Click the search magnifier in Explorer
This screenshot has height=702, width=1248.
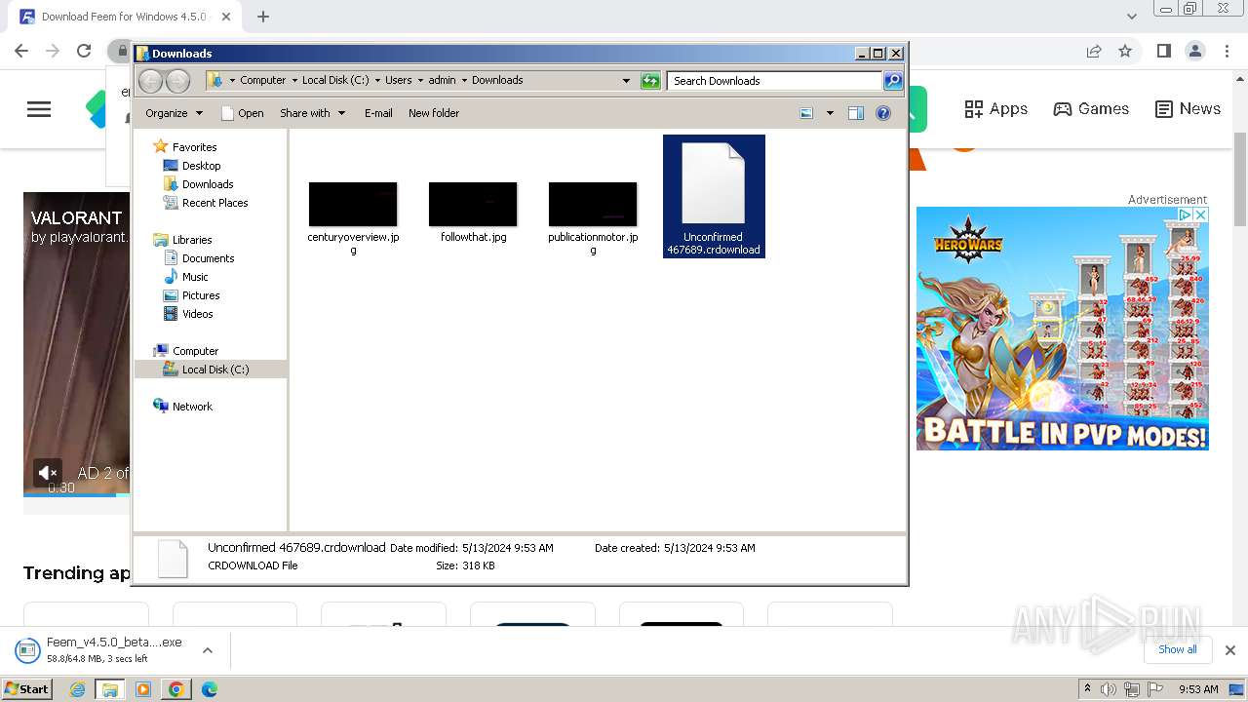tap(892, 81)
